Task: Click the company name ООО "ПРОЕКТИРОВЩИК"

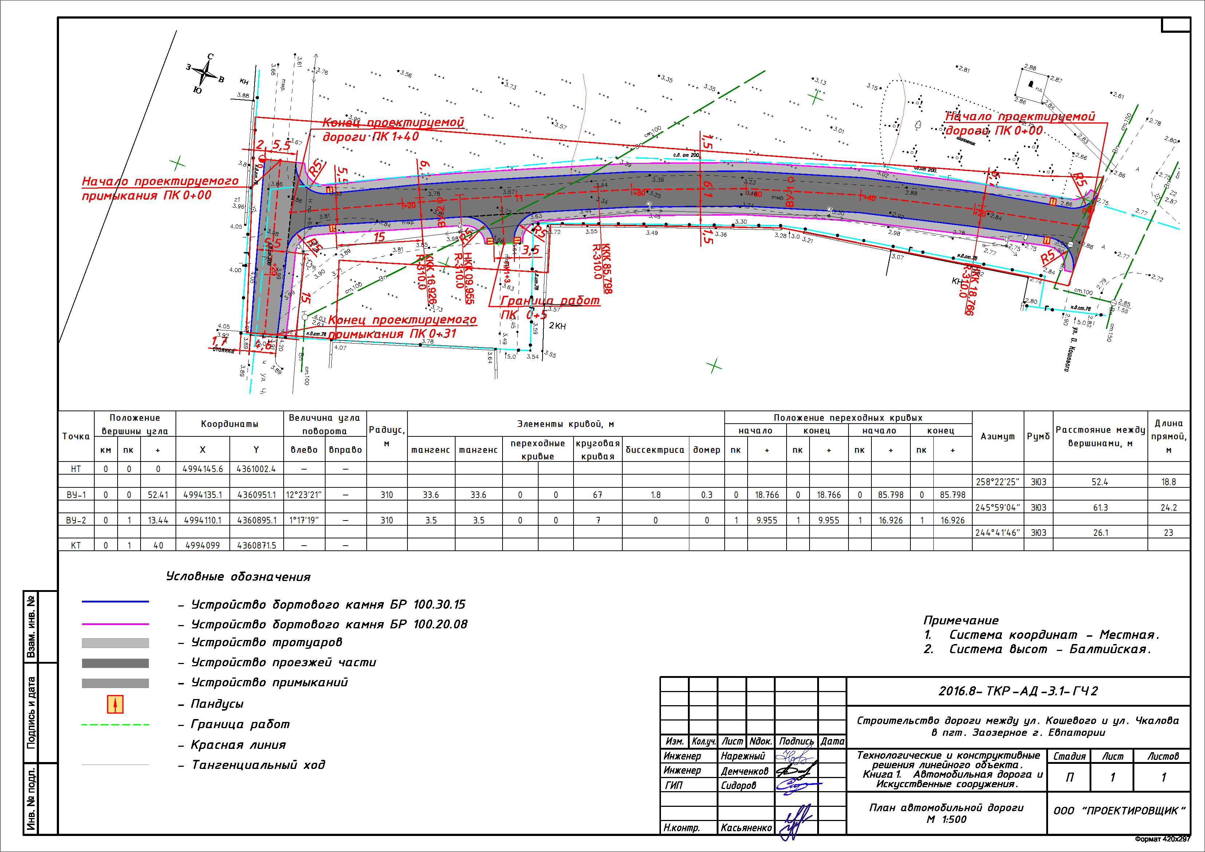Action: pos(1119,810)
